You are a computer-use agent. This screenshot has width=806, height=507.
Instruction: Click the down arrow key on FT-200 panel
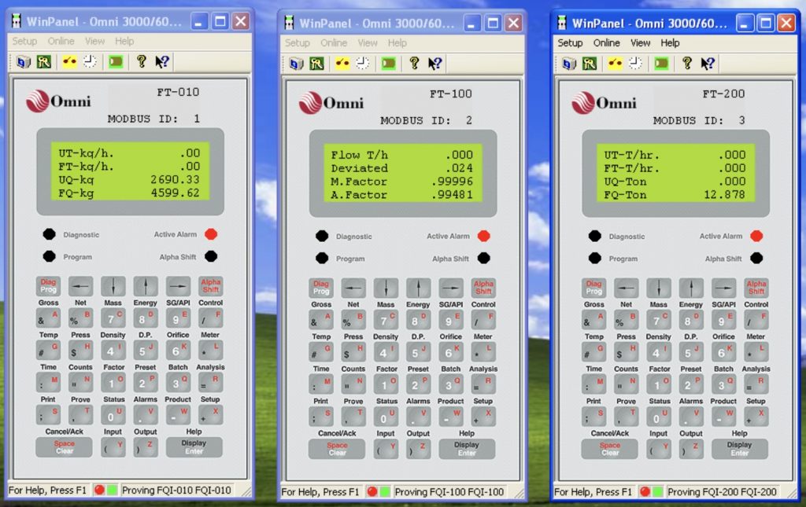pos(659,288)
